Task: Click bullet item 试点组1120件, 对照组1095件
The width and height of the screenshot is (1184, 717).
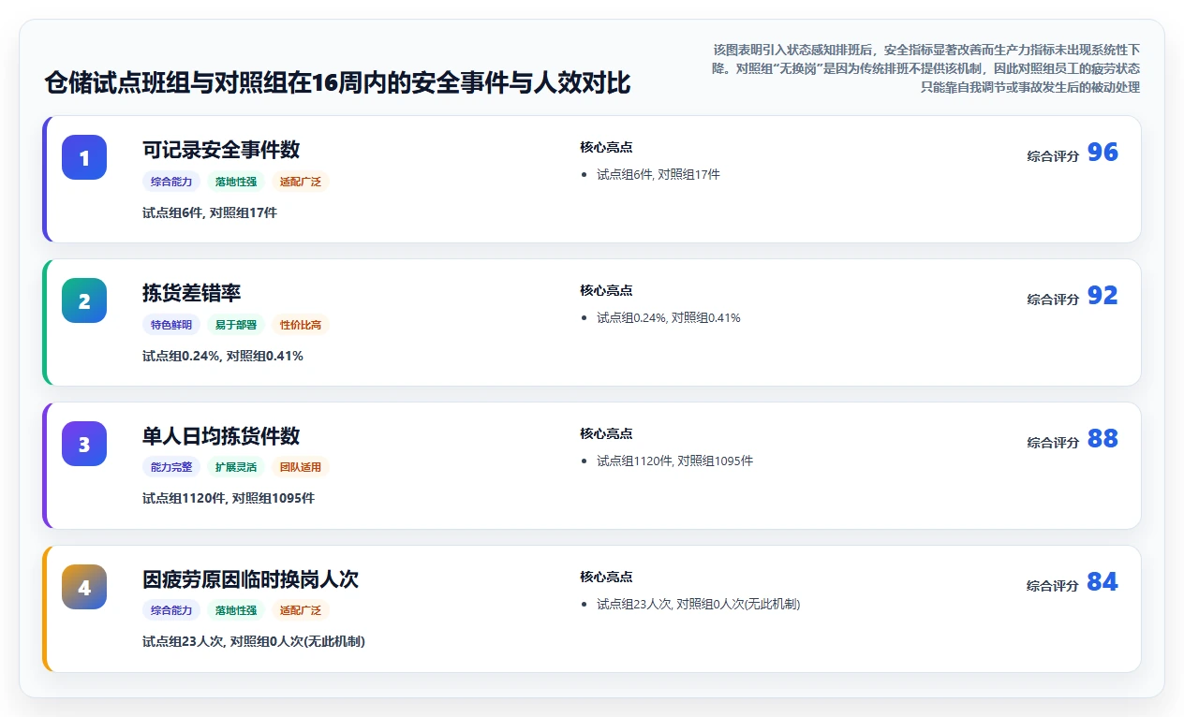Action: pos(675,461)
